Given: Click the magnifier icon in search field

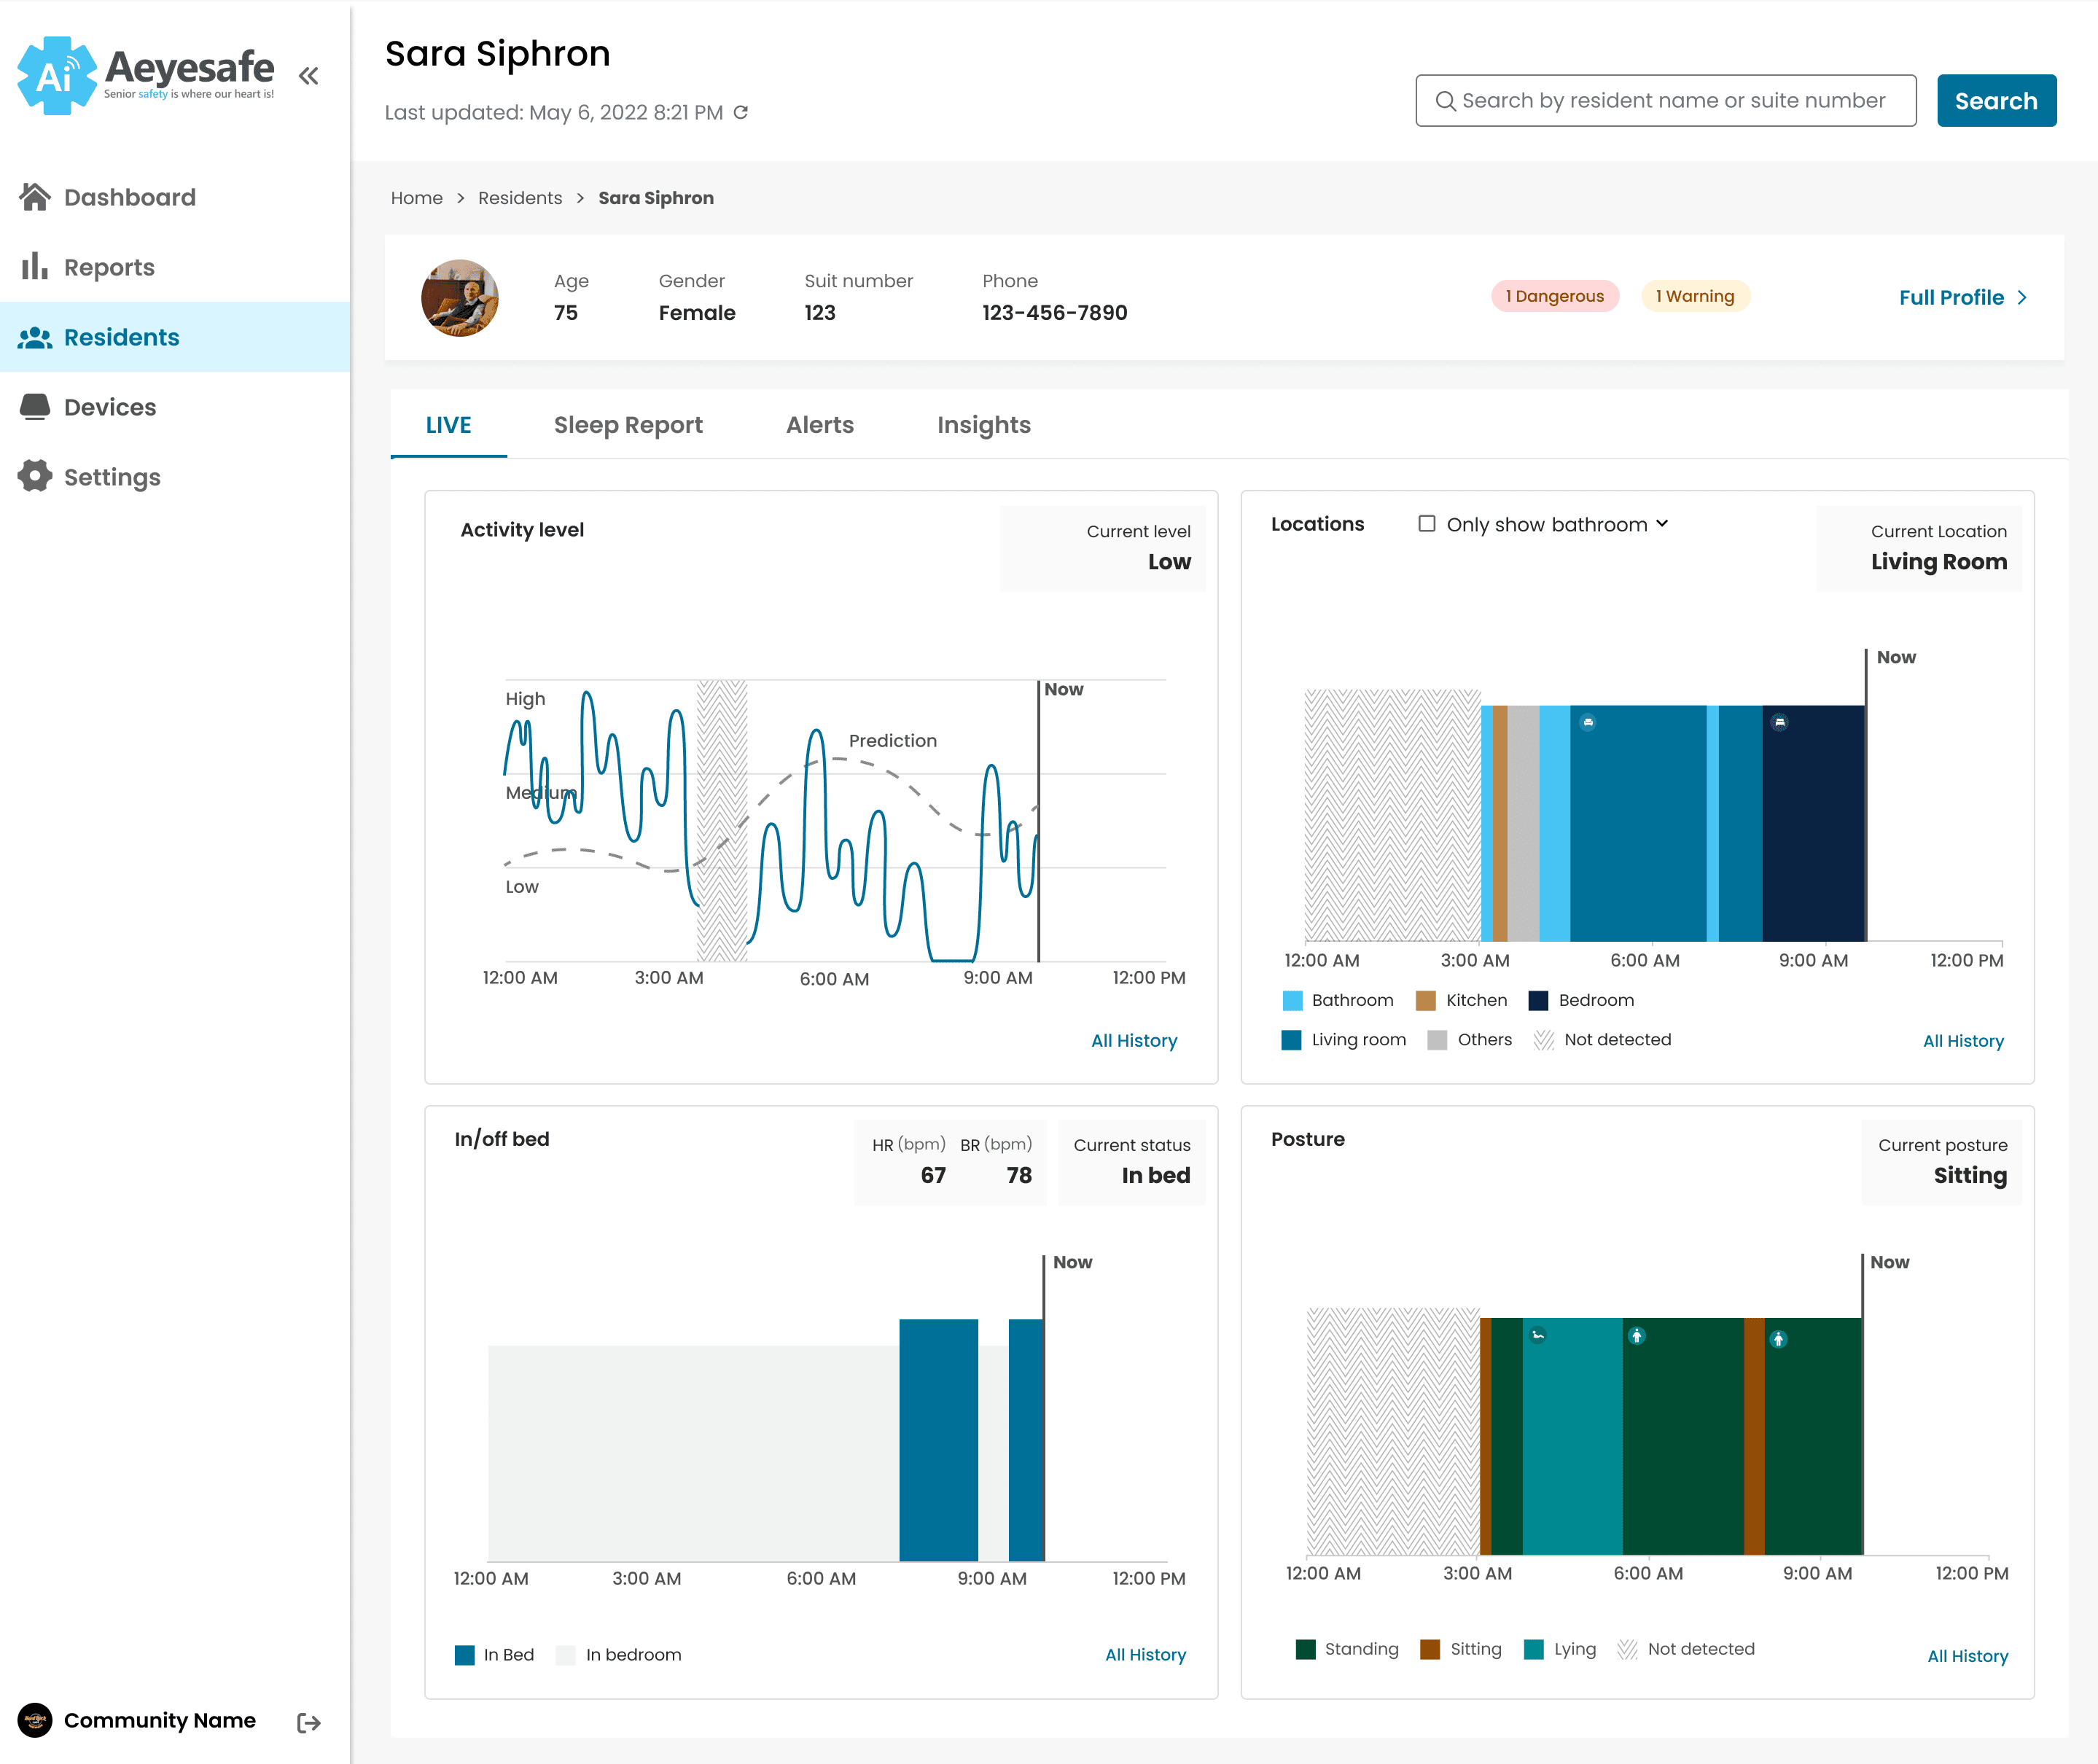Looking at the screenshot, I should pos(1445,101).
